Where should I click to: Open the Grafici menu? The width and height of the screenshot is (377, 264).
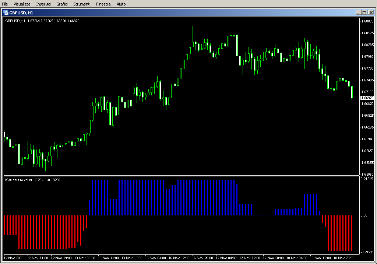click(x=62, y=4)
